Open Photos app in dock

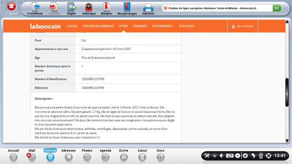87,155
